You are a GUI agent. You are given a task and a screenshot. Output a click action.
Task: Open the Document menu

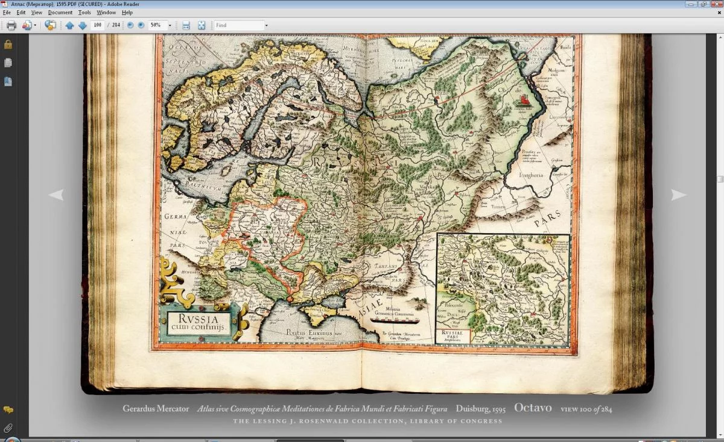(60, 12)
